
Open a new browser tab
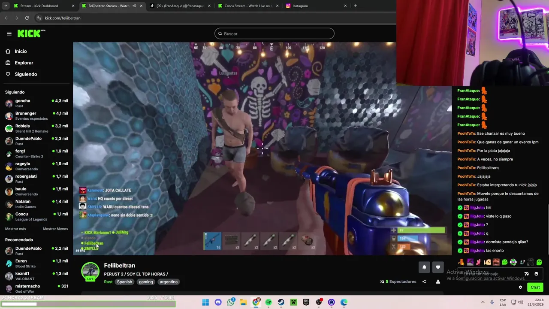coord(356,6)
